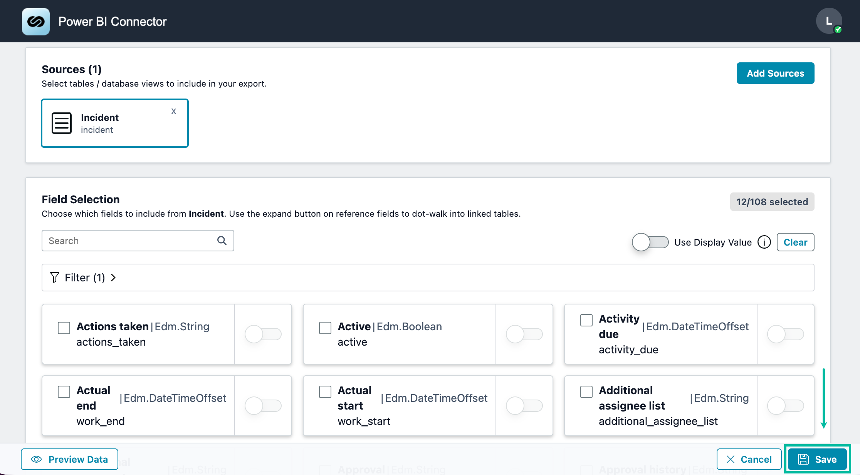Check the Additional assignee list checkbox
Screen dimensions: 860x475
[x=586, y=392]
